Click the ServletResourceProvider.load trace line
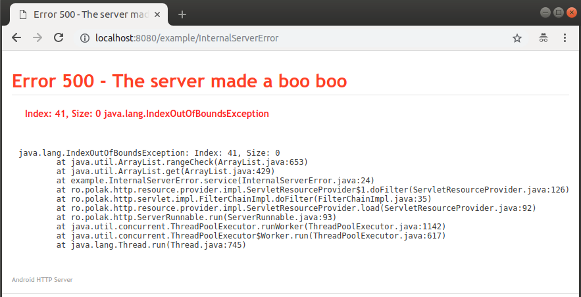The width and height of the screenshot is (581, 297). [x=296, y=208]
